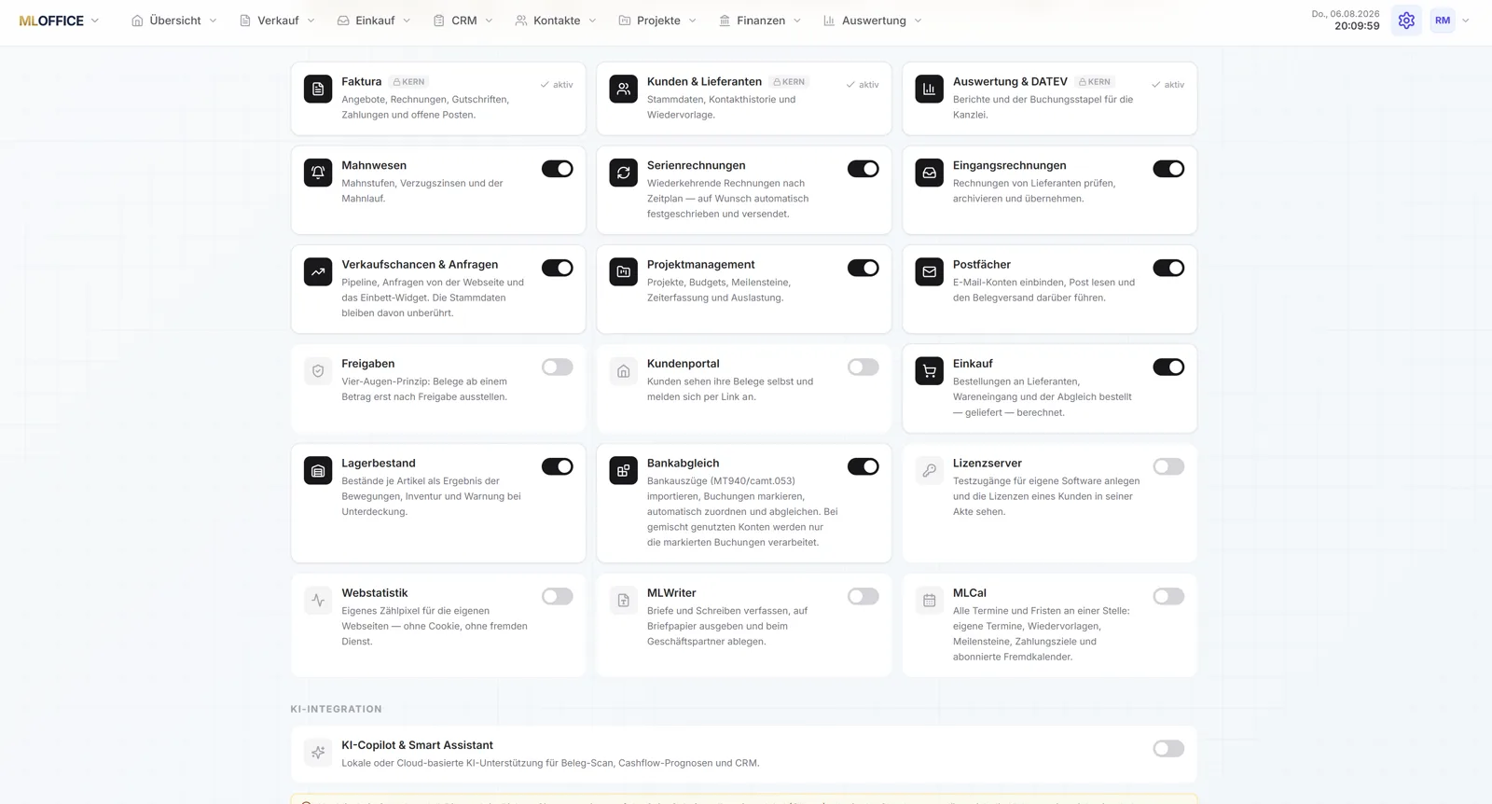
Task: Select the CRM menu item
Action: [463, 21]
